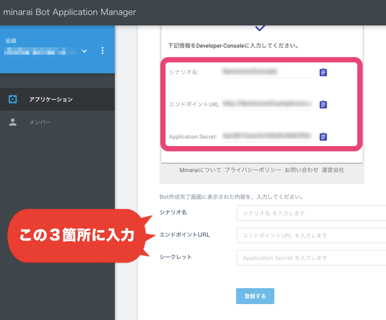
Task: Copy the Application Secret with clipboard icon
Action: 323,137
